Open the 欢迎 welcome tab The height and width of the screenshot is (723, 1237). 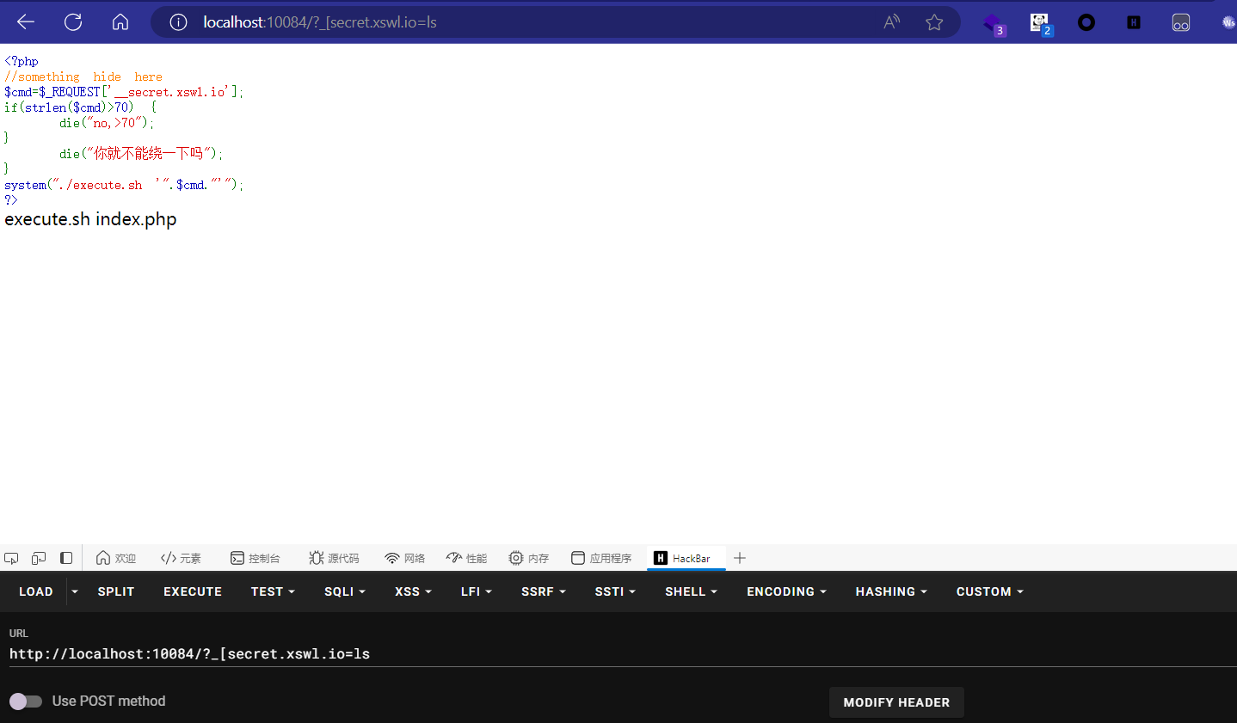point(116,558)
